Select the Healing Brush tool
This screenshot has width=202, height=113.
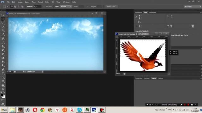coord(3,38)
